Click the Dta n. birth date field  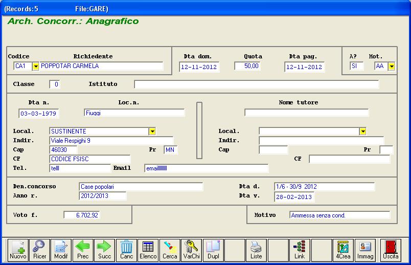click(39, 114)
